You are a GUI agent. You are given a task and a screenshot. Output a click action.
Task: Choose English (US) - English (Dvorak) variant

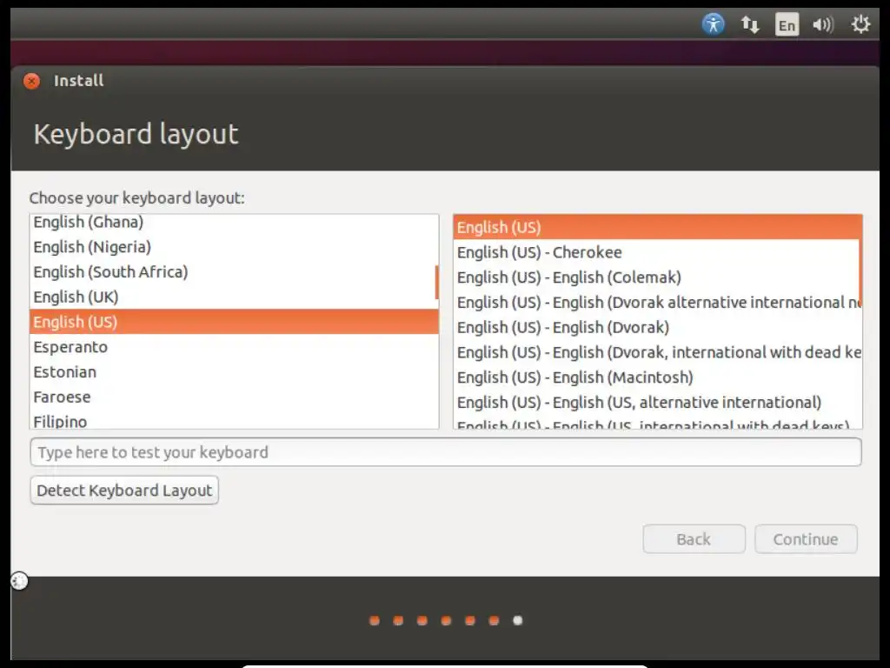(x=657, y=327)
